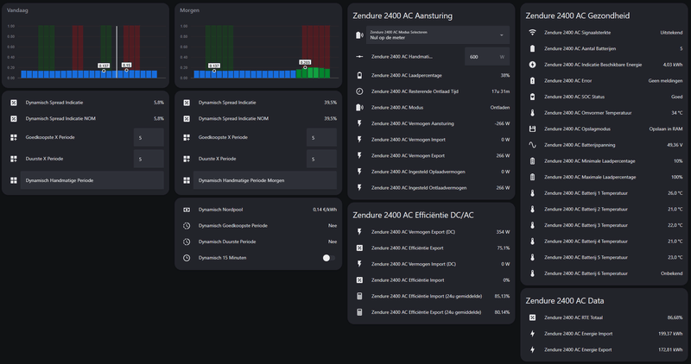
Task: Click the Omvormer Temperatuur thermometer icon
Action: (532, 113)
